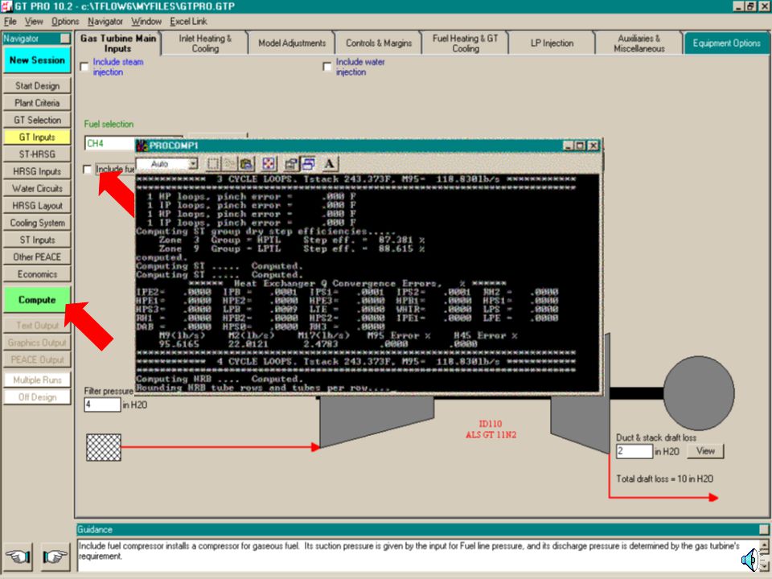772x579 pixels.
Task: Open the Font 'A' icon in PROCOMP1
Action: point(330,164)
